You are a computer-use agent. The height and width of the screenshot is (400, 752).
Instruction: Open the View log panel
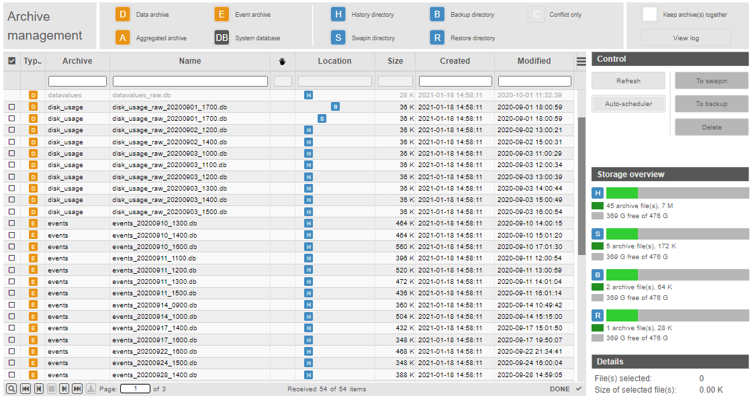(x=686, y=38)
